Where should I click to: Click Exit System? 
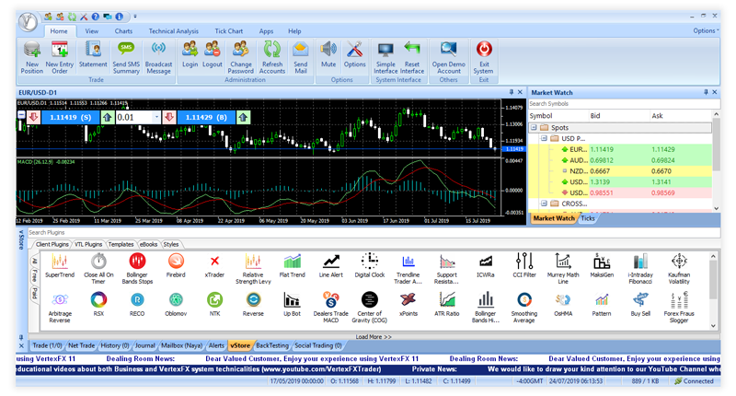(x=484, y=57)
